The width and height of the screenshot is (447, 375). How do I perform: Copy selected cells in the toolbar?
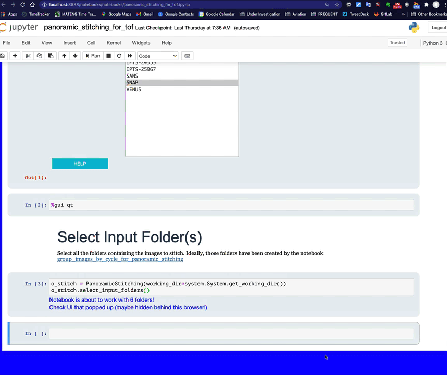point(39,56)
